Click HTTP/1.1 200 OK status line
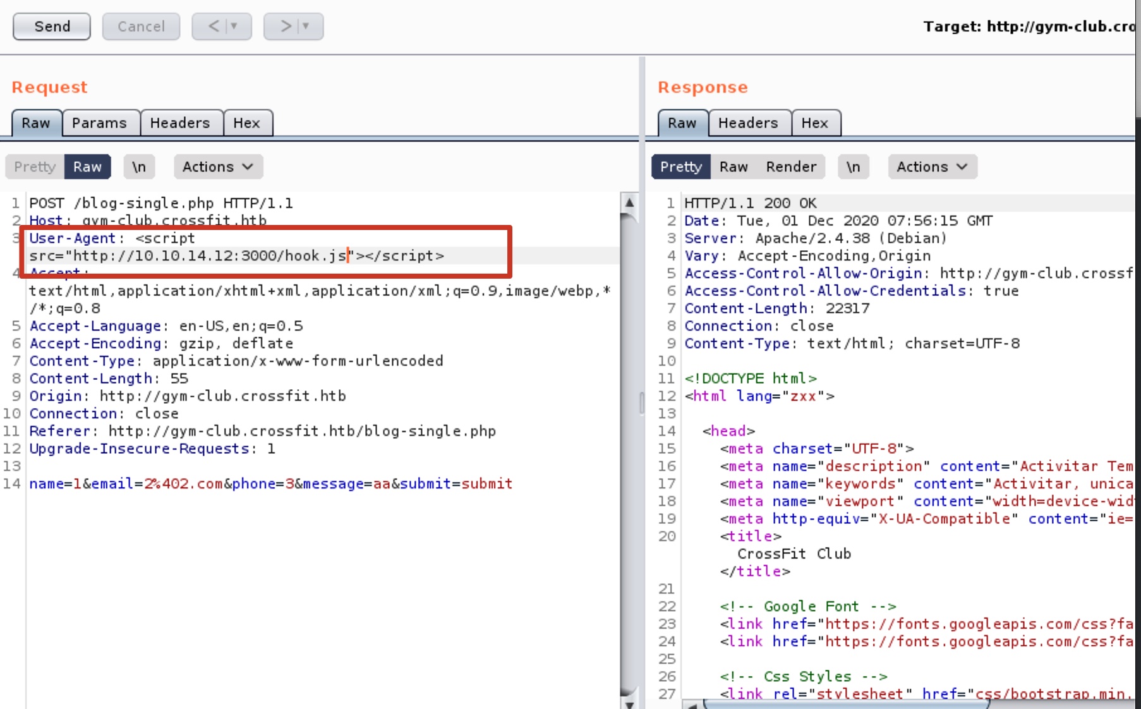Viewport: 1141px width, 709px height. click(x=751, y=203)
